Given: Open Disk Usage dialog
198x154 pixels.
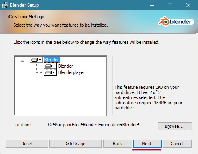Looking at the screenshot, I should [75, 144].
